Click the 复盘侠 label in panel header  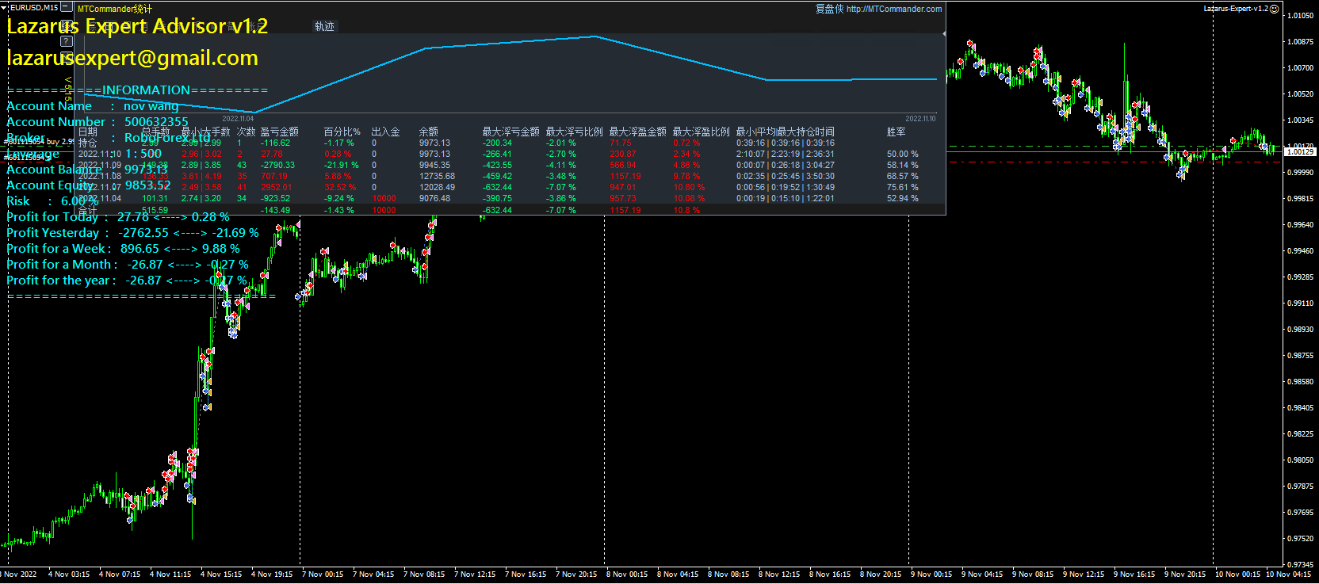[829, 9]
